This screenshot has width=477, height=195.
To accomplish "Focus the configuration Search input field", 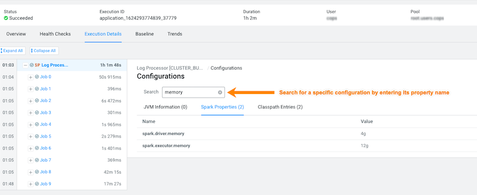I will click(190, 92).
